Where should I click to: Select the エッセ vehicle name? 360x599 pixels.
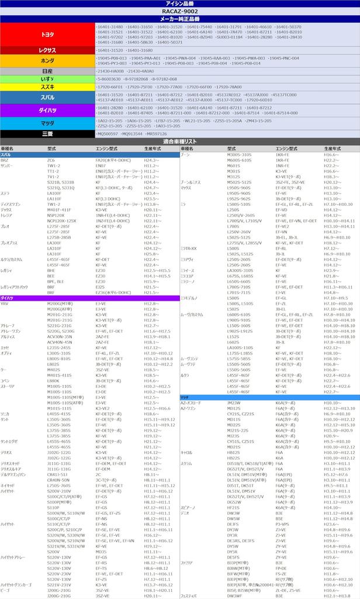[x=5, y=348]
